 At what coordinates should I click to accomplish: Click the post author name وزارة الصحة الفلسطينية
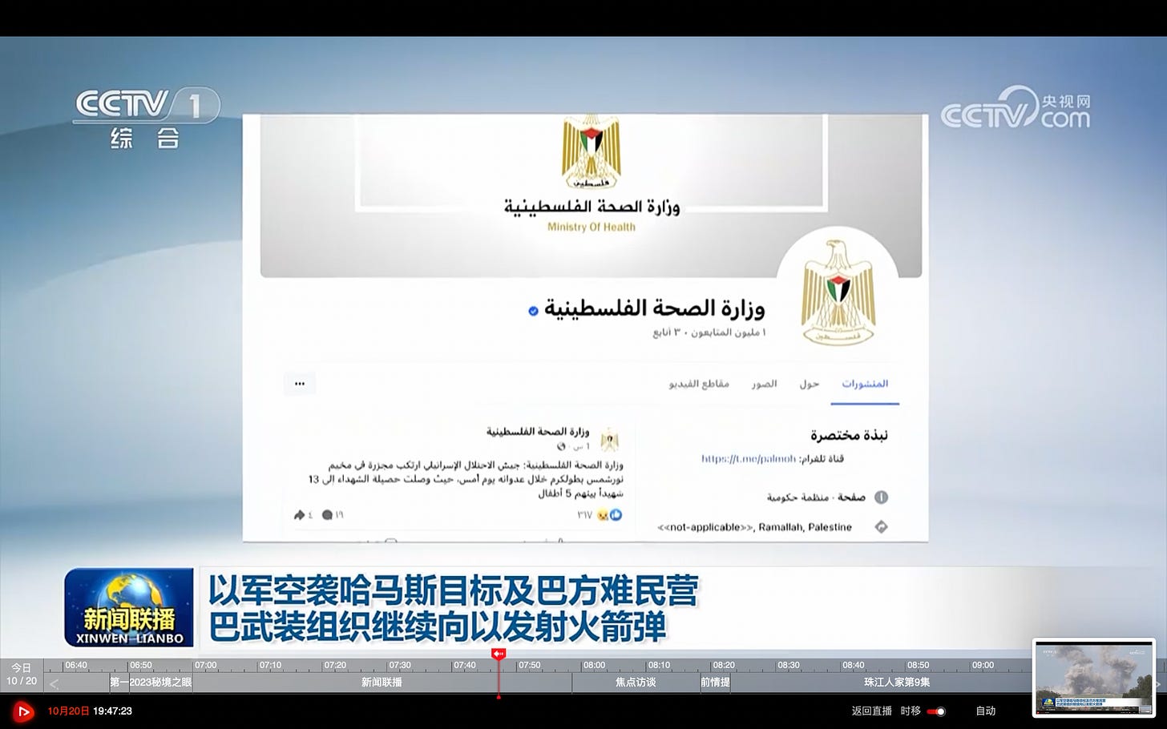coord(538,431)
